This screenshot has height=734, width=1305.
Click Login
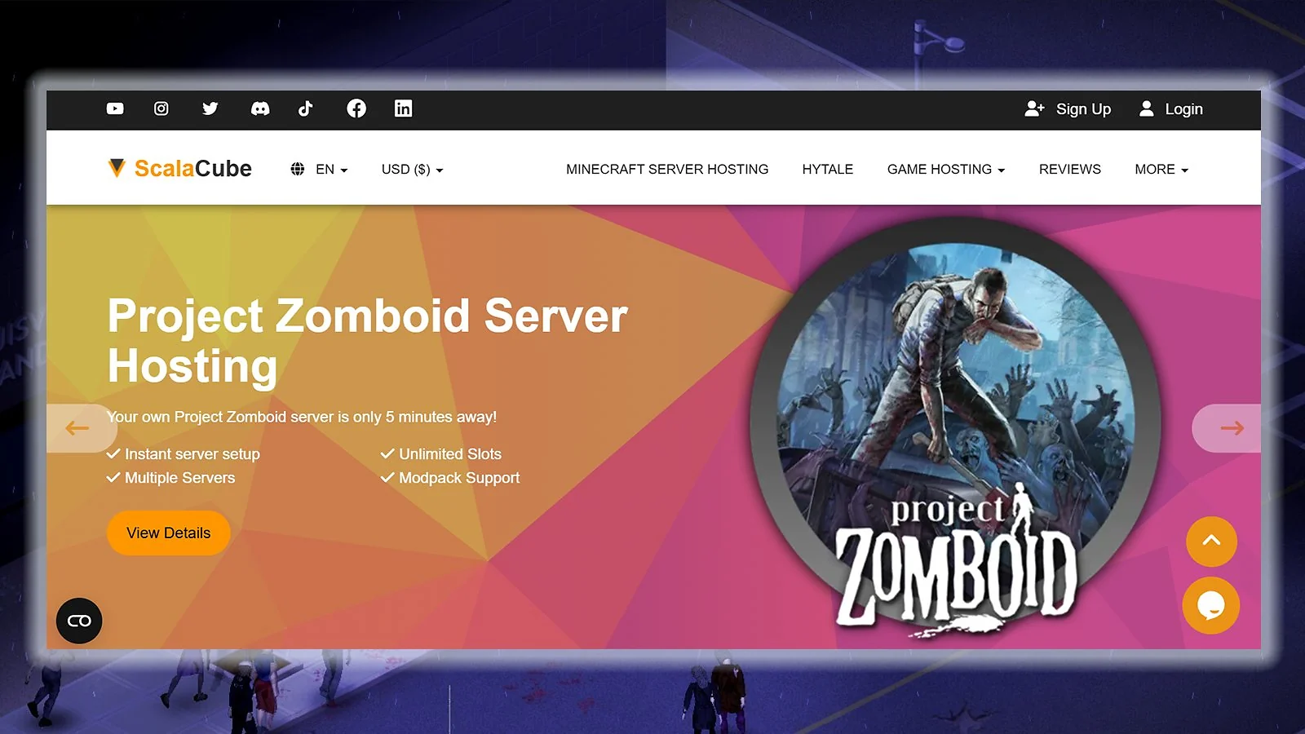1171,109
